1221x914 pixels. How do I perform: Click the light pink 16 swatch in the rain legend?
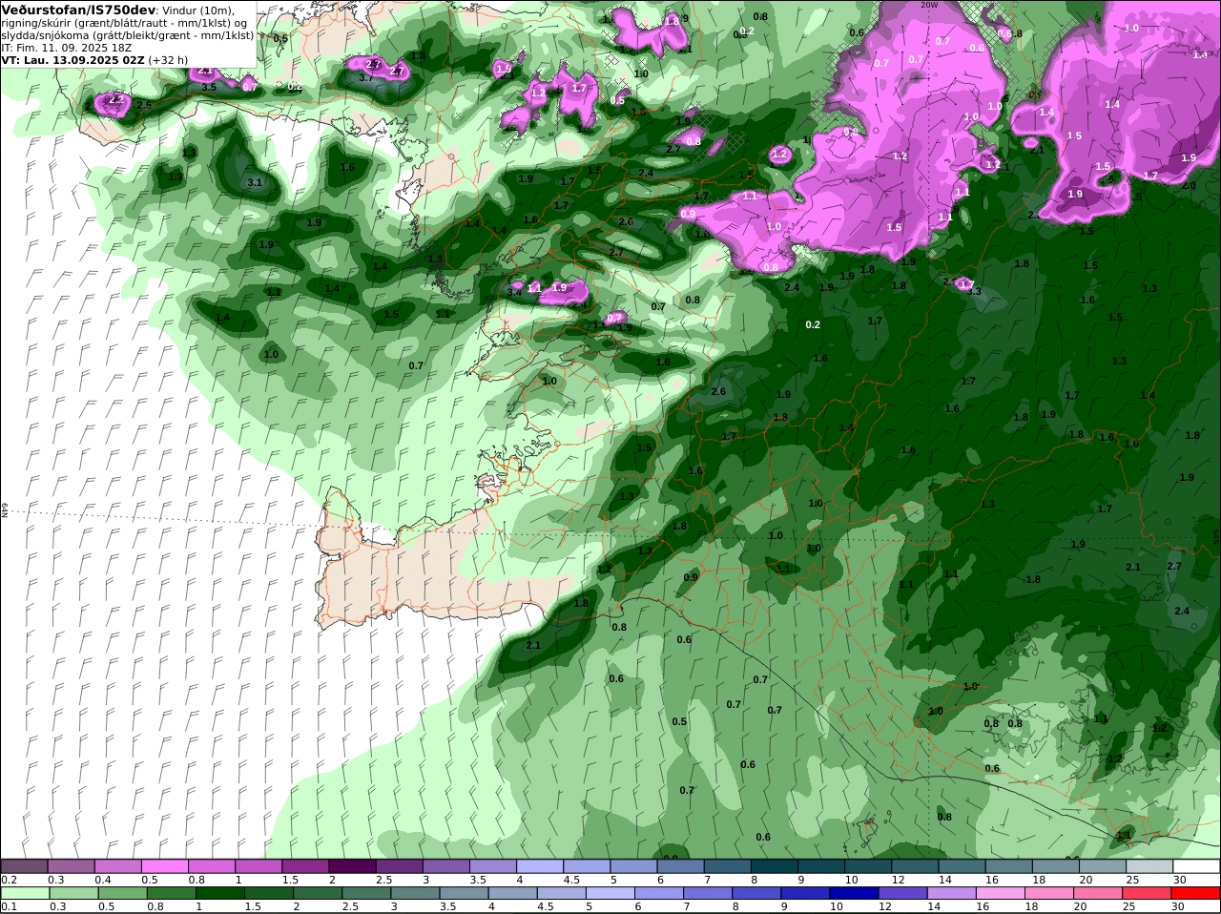(x=1000, y=893)
